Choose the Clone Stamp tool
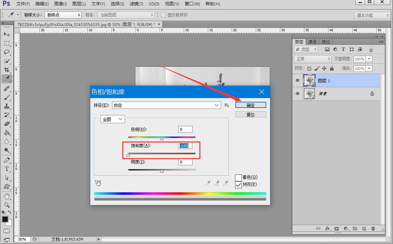Image resolution: width=393 pixels, height=244 pixels. click(6, 106)
